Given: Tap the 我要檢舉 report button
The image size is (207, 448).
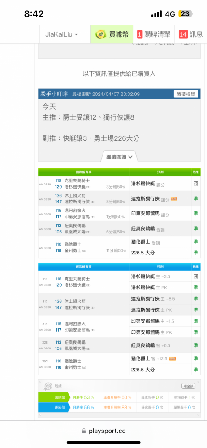Looking at the screenshot, I should pyautogui.click(x=186, y=94).
